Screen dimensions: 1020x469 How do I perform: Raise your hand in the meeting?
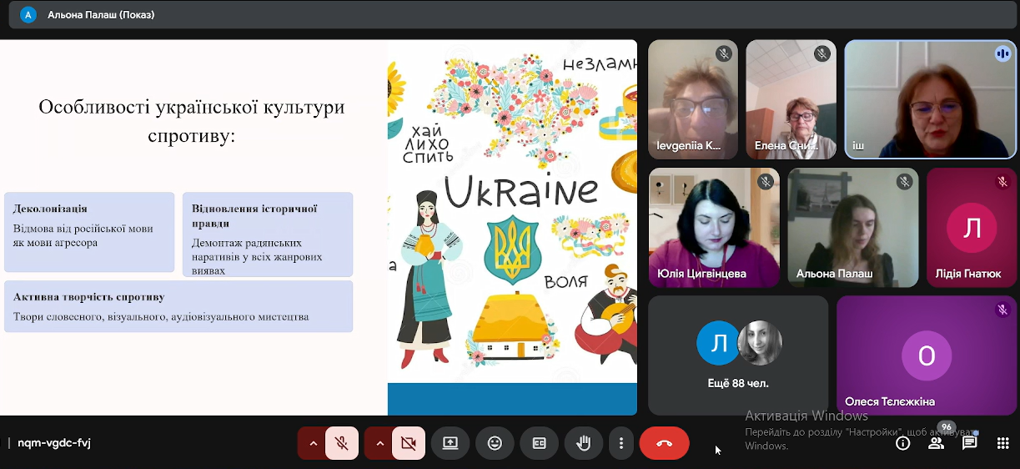(583, 443)
